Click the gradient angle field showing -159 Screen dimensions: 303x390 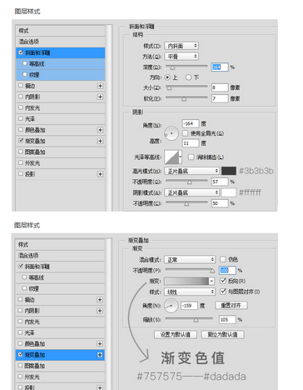pyautogui.click(x=189, y=306)
